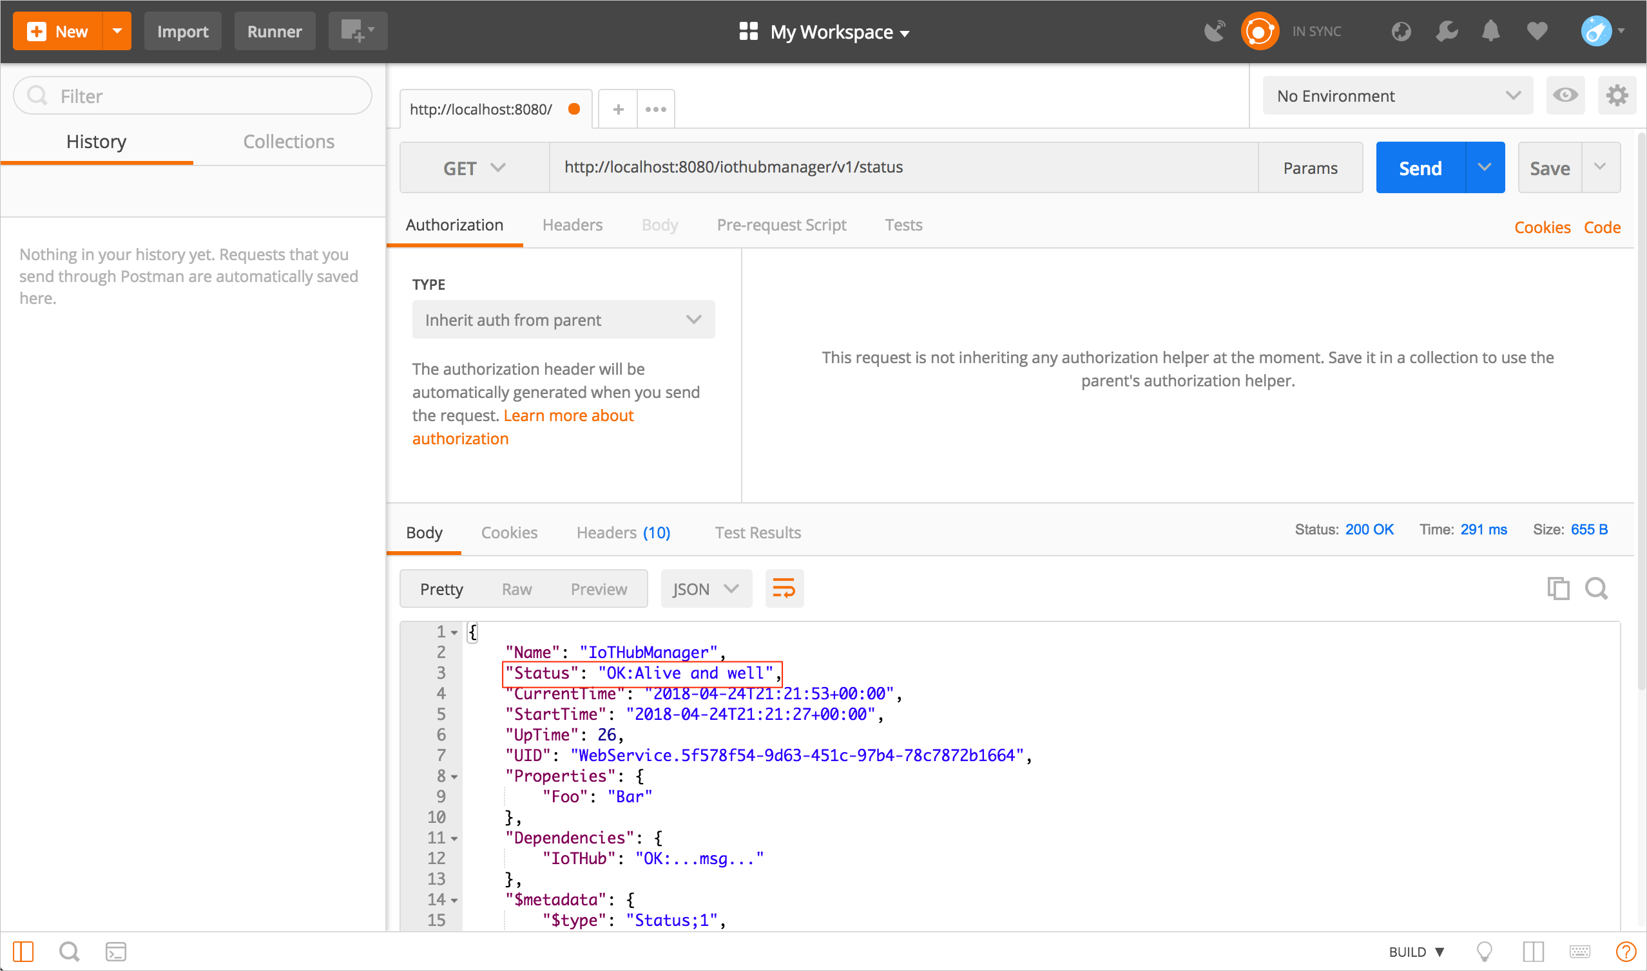Select the response Cookies tab
The height and width of the screenshot is (971, 1647).
(x=509, y=533)
